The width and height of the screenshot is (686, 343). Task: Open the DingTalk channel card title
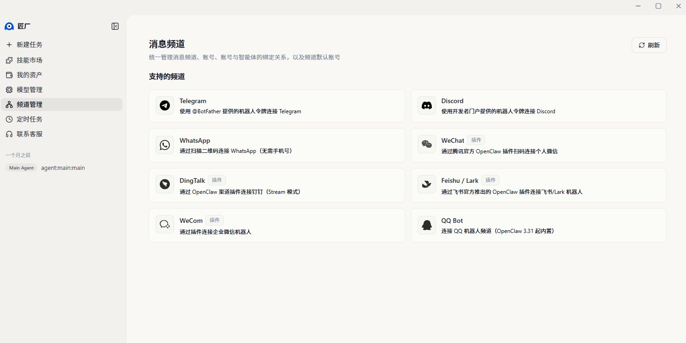[192, 180]
